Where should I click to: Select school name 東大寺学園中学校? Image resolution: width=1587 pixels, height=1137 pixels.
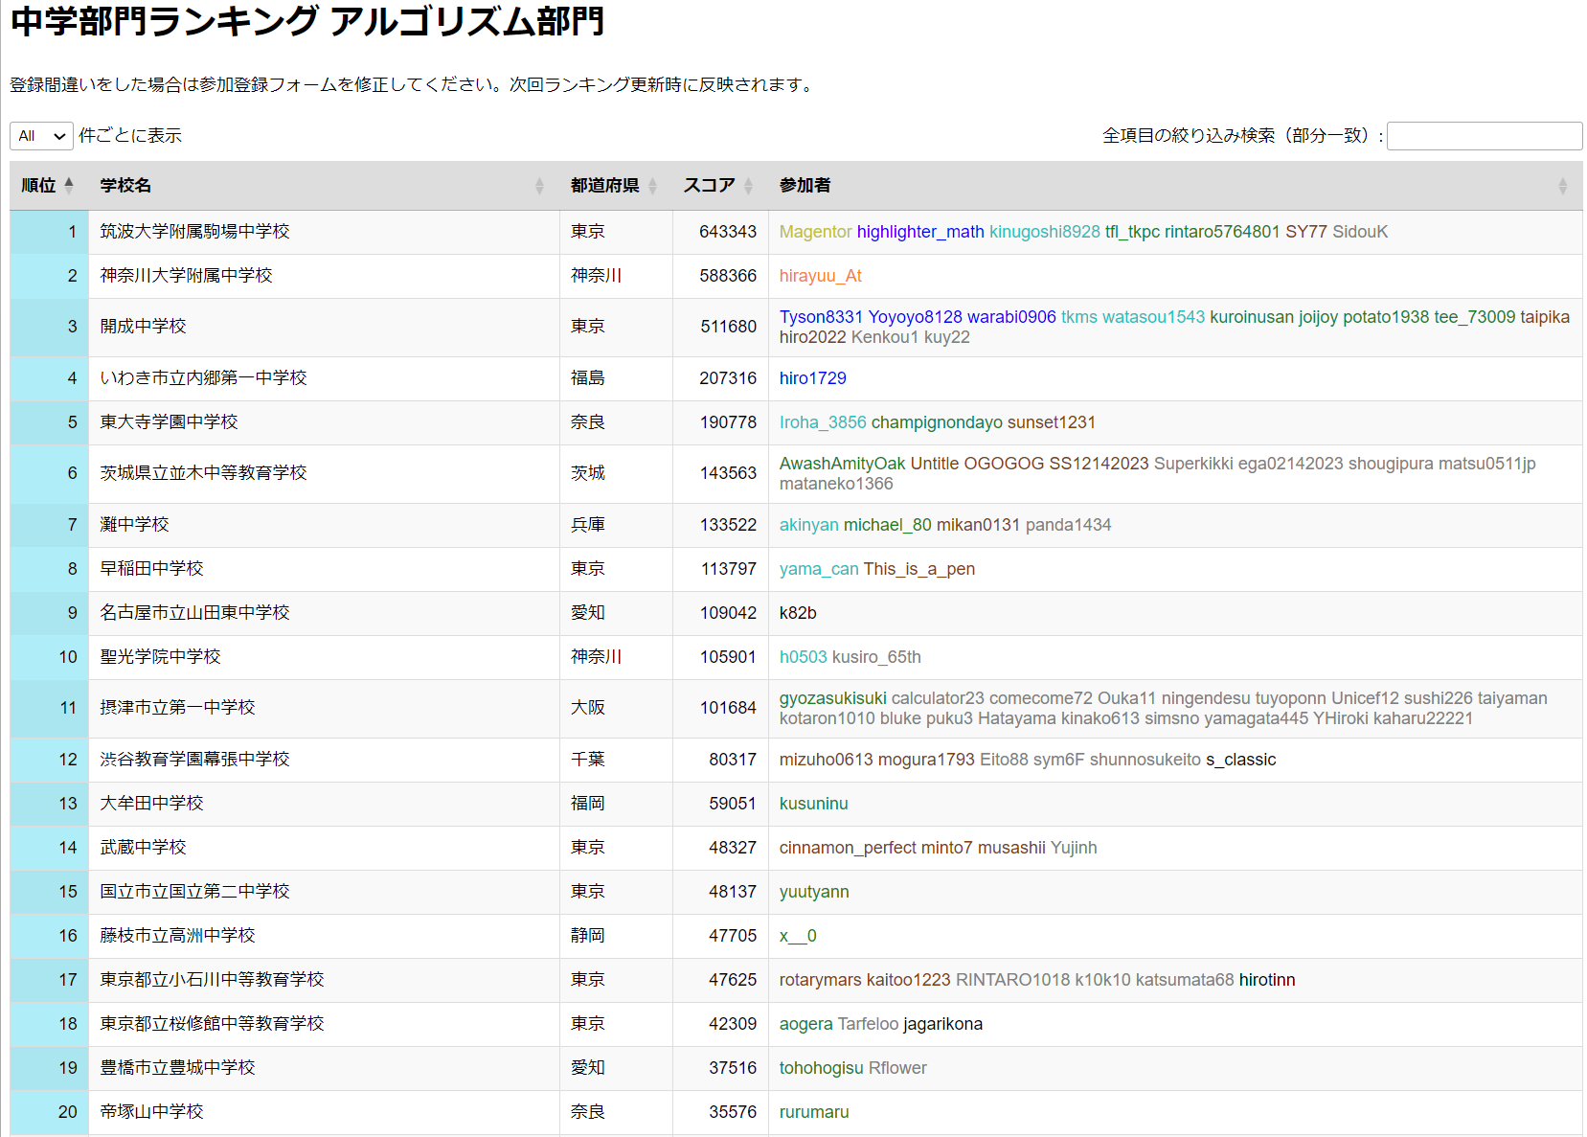tap(170, 422)
